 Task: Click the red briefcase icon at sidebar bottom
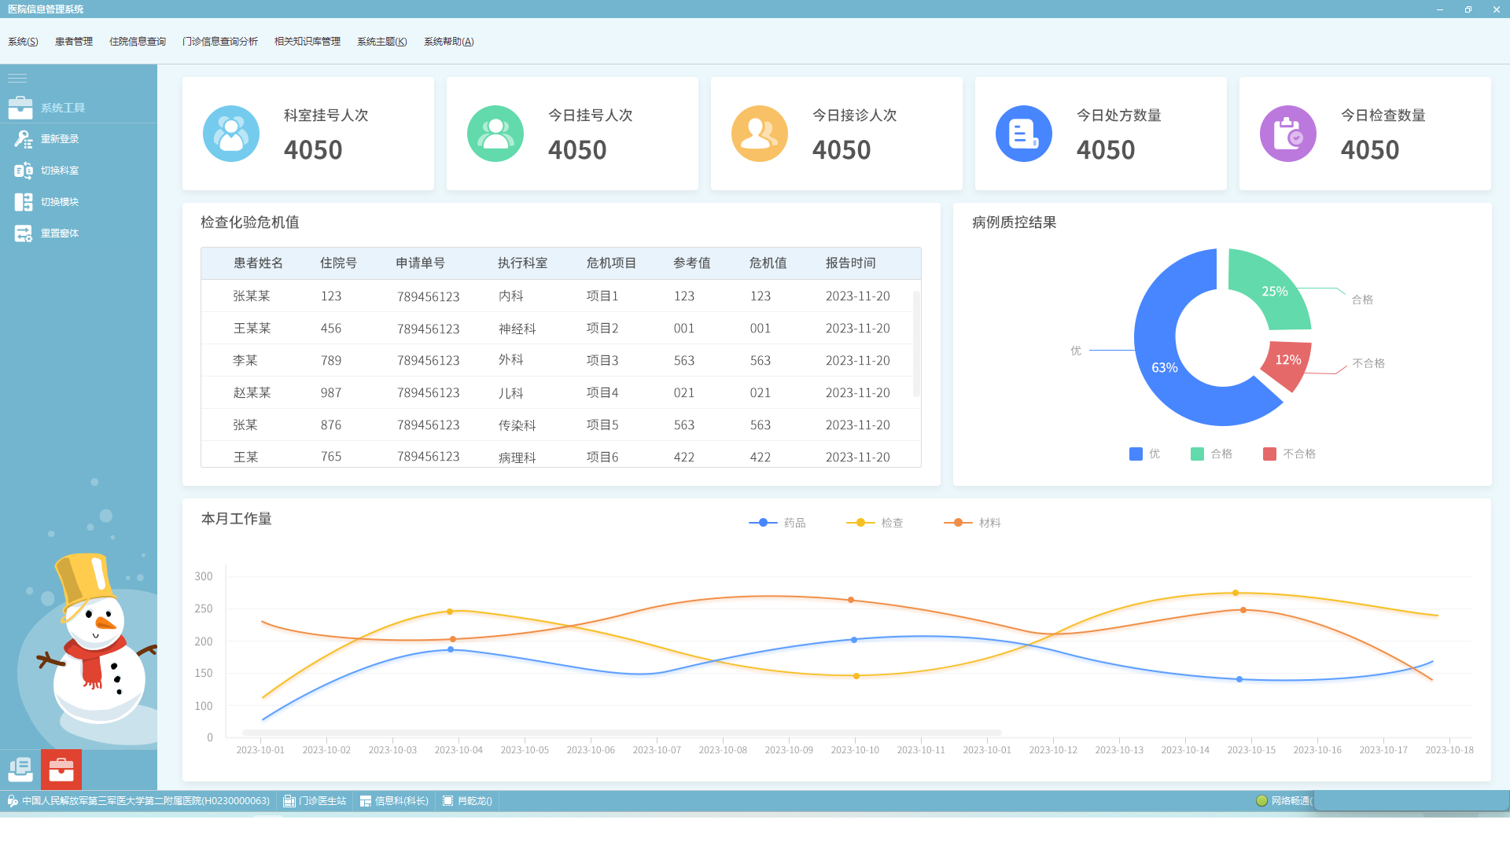pos(61,770)
